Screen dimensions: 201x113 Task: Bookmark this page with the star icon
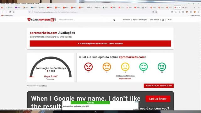[x=156, y=12]
